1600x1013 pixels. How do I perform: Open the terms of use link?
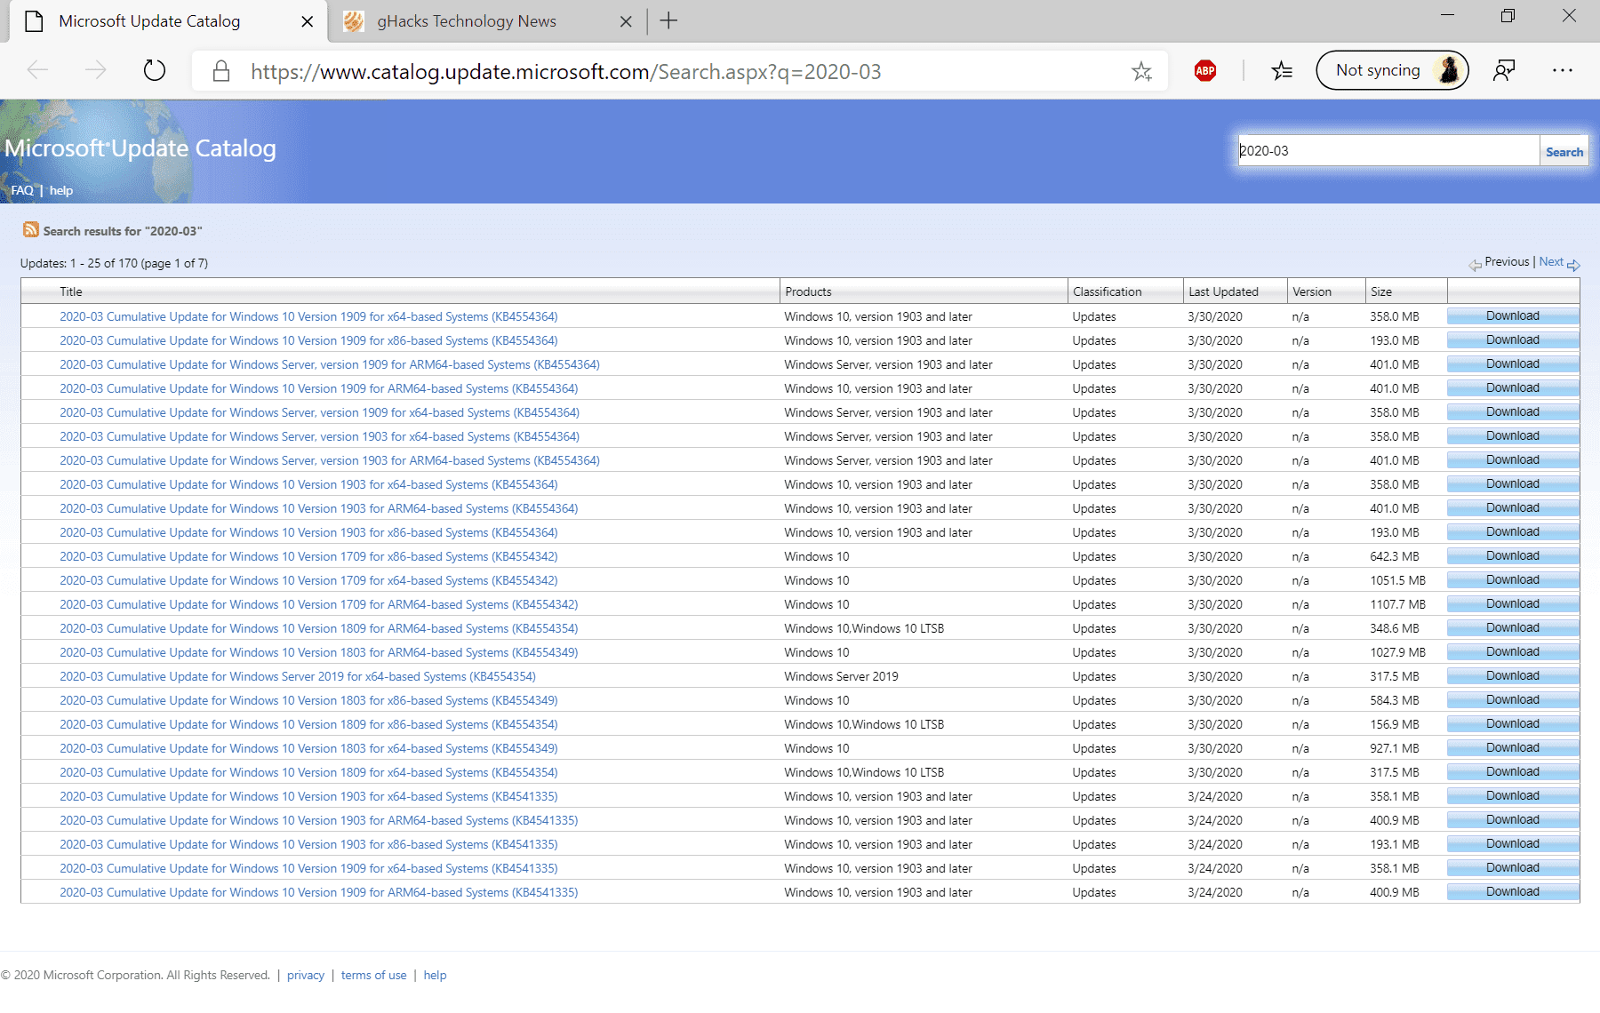point(373,975)
